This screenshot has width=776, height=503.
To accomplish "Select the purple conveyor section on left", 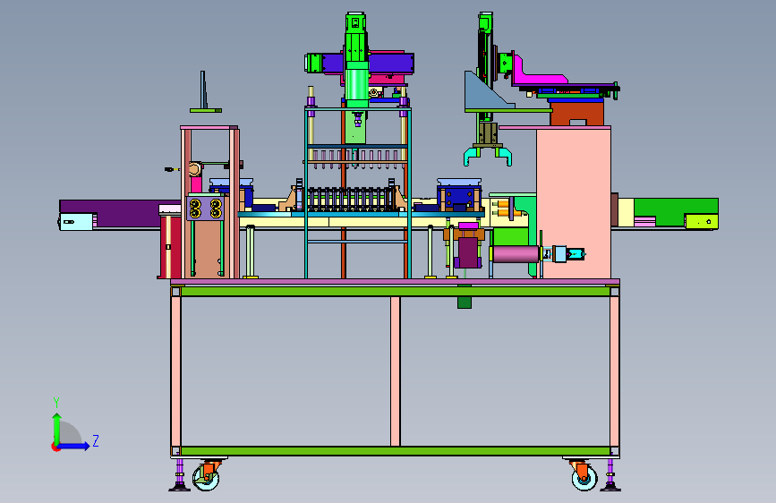I will 119,213.
